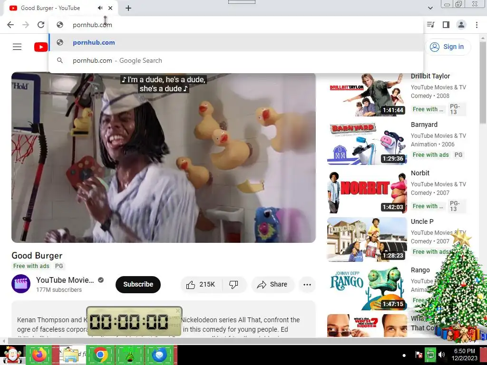Open the YouTube Movies channel avatar

pyautogui.click(x=21, y=284)
